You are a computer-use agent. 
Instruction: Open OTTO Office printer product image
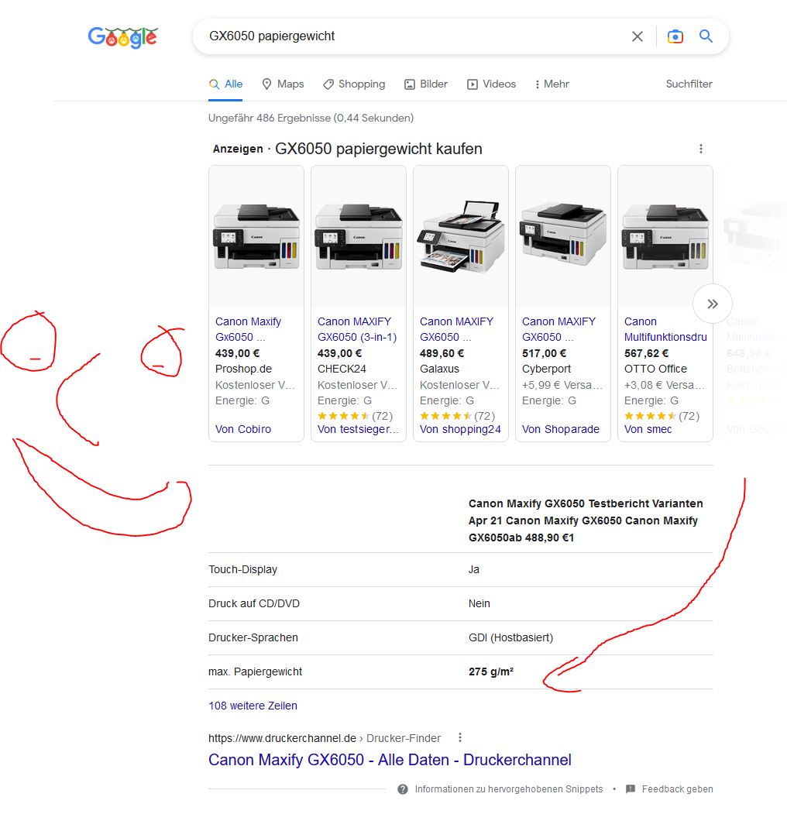665,237
